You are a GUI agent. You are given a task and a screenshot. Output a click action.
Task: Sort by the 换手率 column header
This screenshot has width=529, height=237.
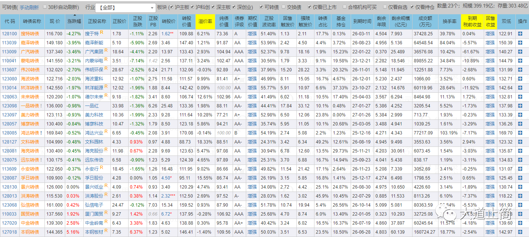pos(449,21)
